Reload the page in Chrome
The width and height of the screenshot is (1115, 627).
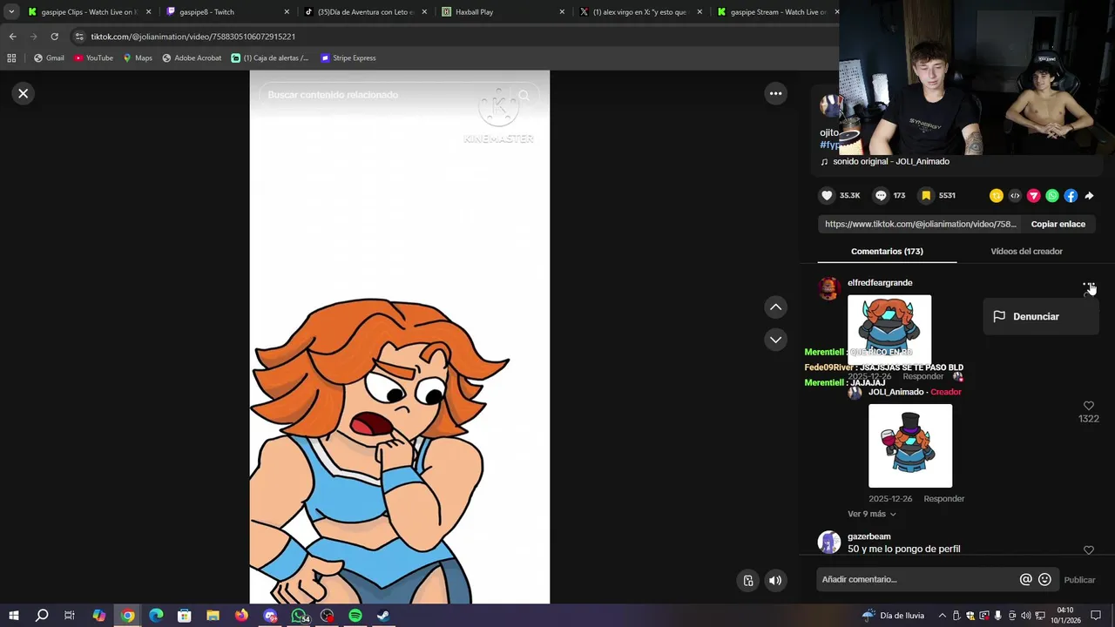[54, 37]
